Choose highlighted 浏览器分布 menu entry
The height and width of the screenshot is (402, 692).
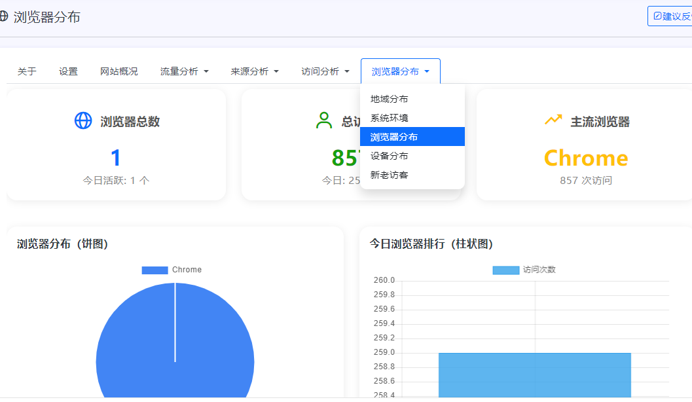412,137
